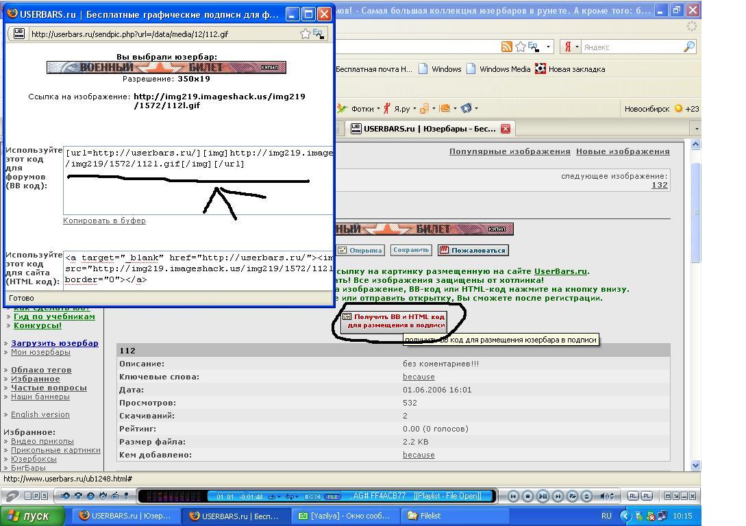This screenshot has height=526, width=746.
Task: Click page scrollbar down arrow
Action: point(695,466)
